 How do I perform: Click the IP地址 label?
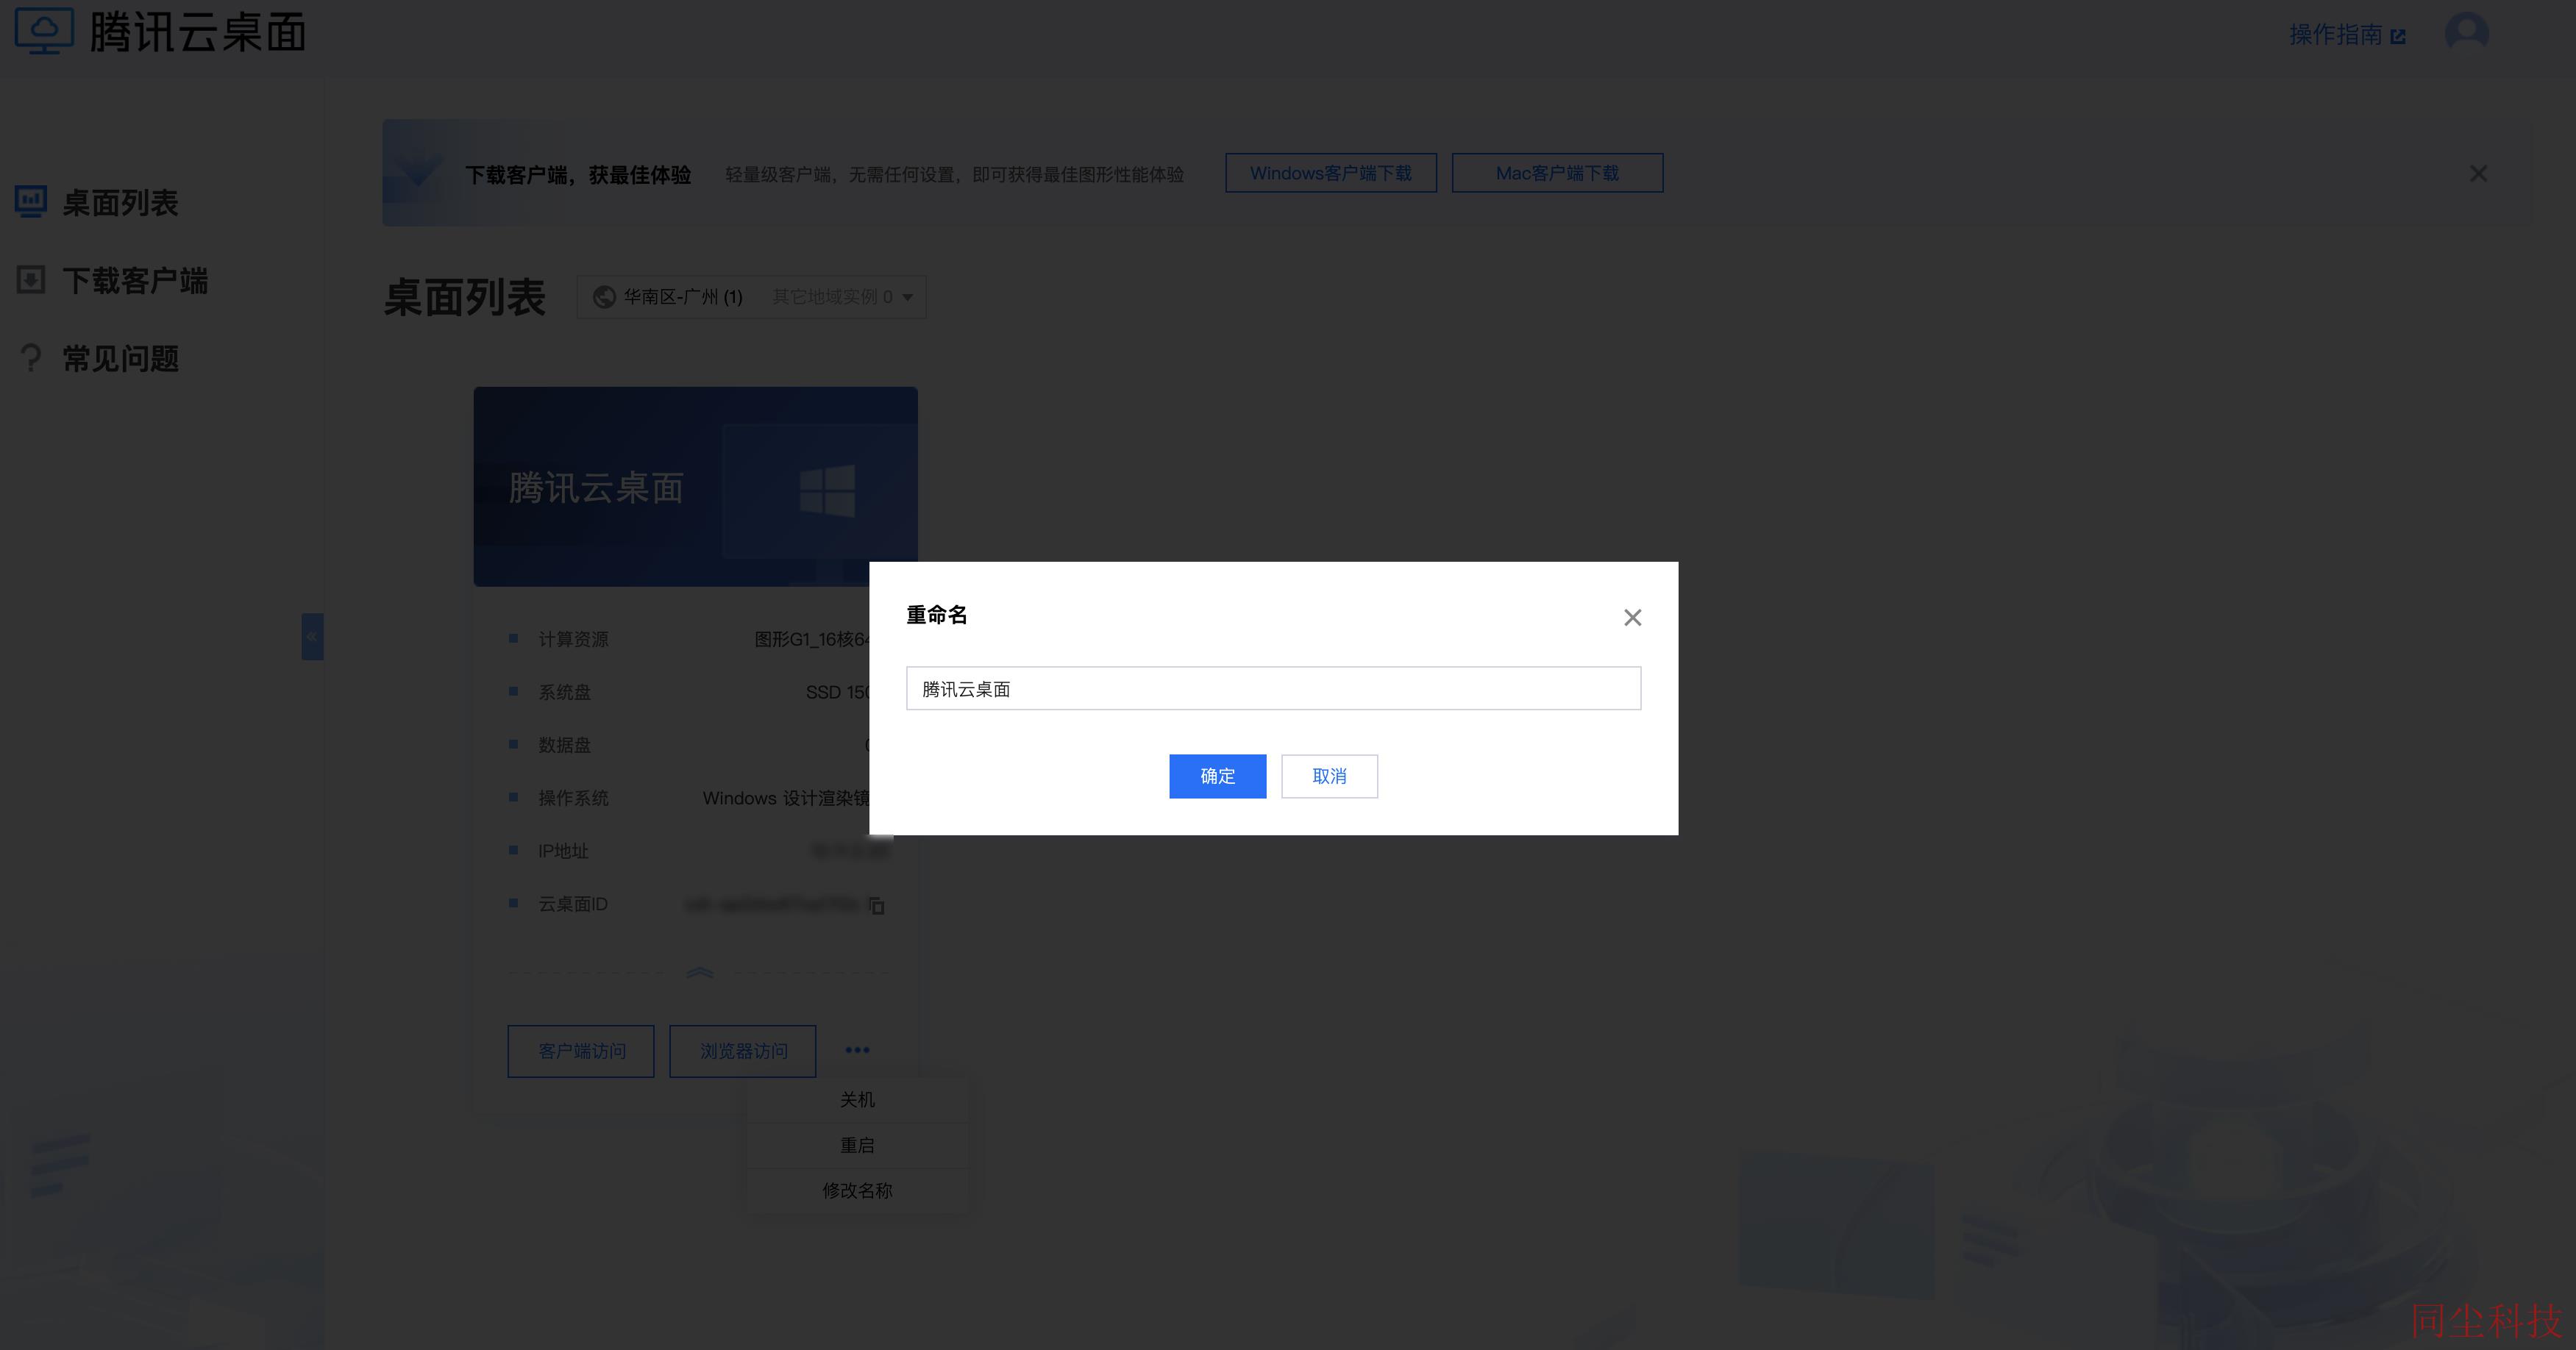pyautogui.click(x=563, y=851)
